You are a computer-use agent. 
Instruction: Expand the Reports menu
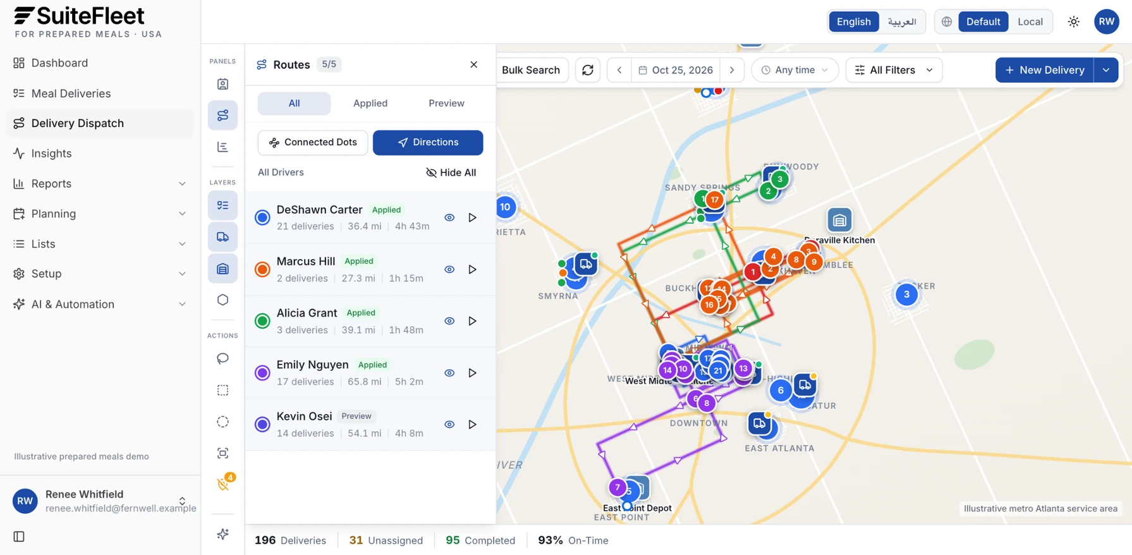100,183
